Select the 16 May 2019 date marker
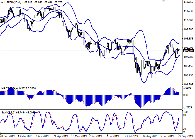Viewport: 195px width, 139px height. coord(78,136)
